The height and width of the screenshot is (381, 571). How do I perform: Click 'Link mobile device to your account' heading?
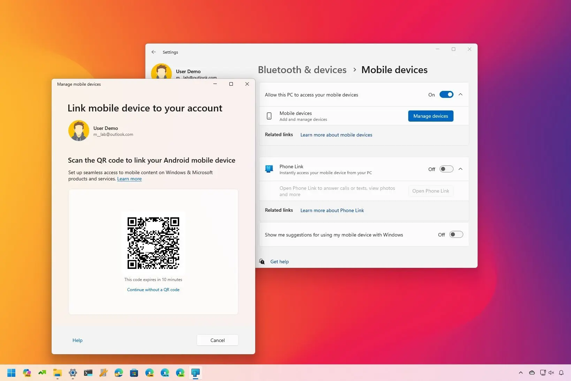145,108
